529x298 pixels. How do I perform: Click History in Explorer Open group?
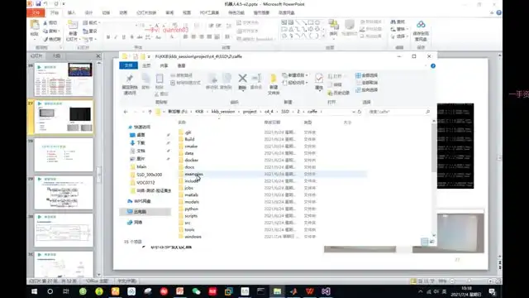pyautogui.click(x=338, y=93)
